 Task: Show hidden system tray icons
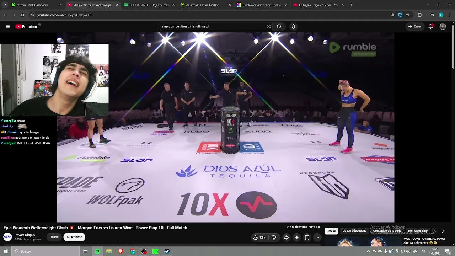coord(368,251)
